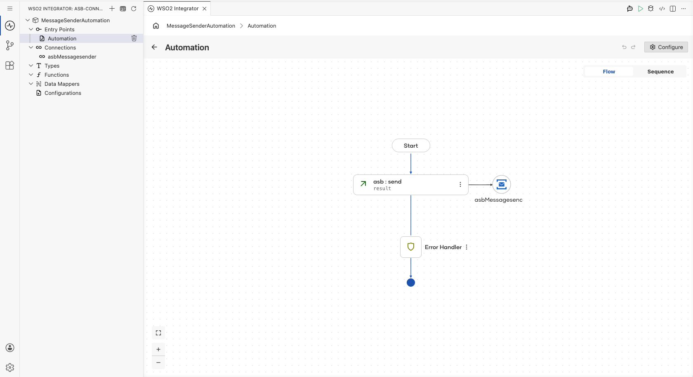Click the back arrow beside Automation title
The image size is (693, 377).
coord(154,47)
